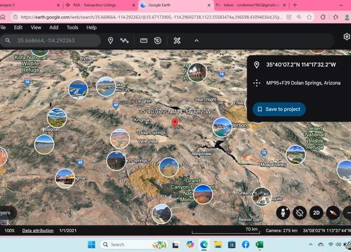Click the Beaver Dam map label
Viewport: 351px width, 252px height.
point(250,219)
